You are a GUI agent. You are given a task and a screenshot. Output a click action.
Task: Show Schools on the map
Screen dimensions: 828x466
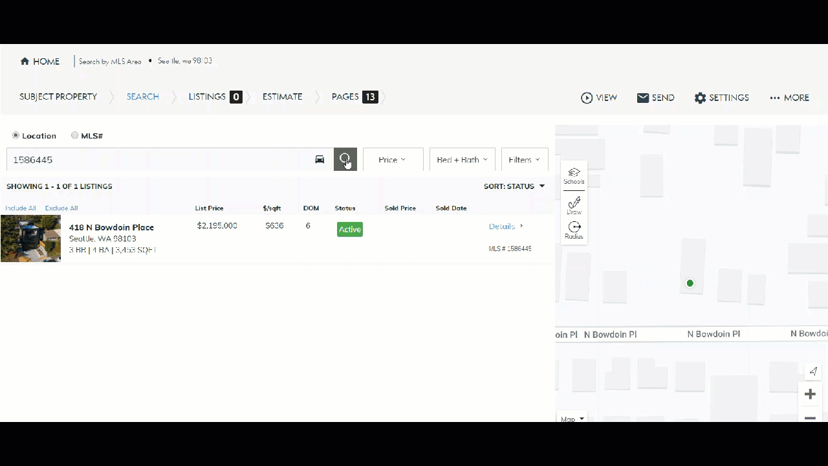574,176
